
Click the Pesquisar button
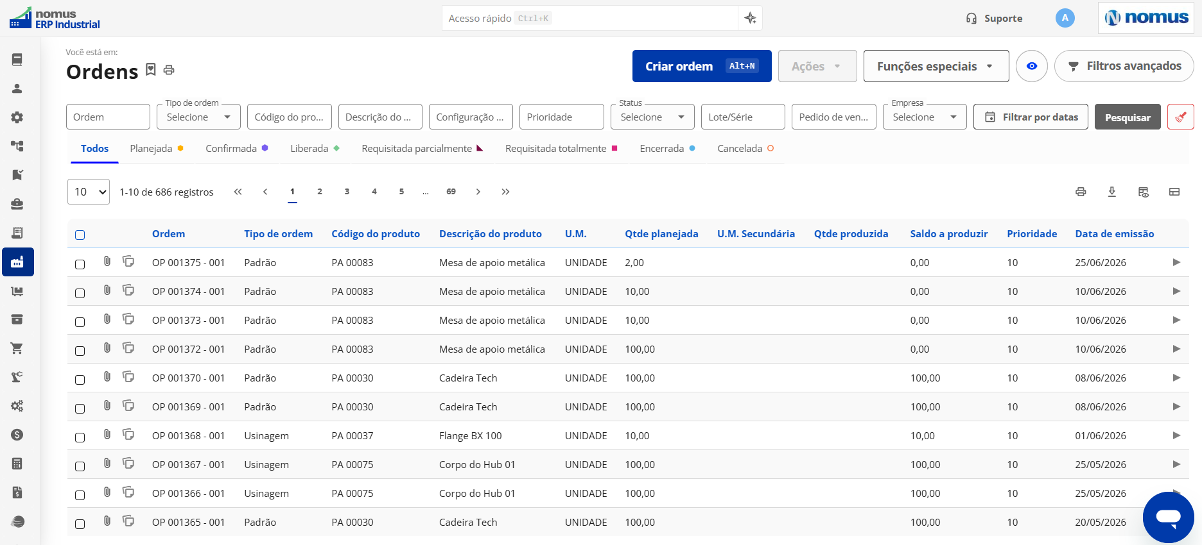click(1128, 117)
